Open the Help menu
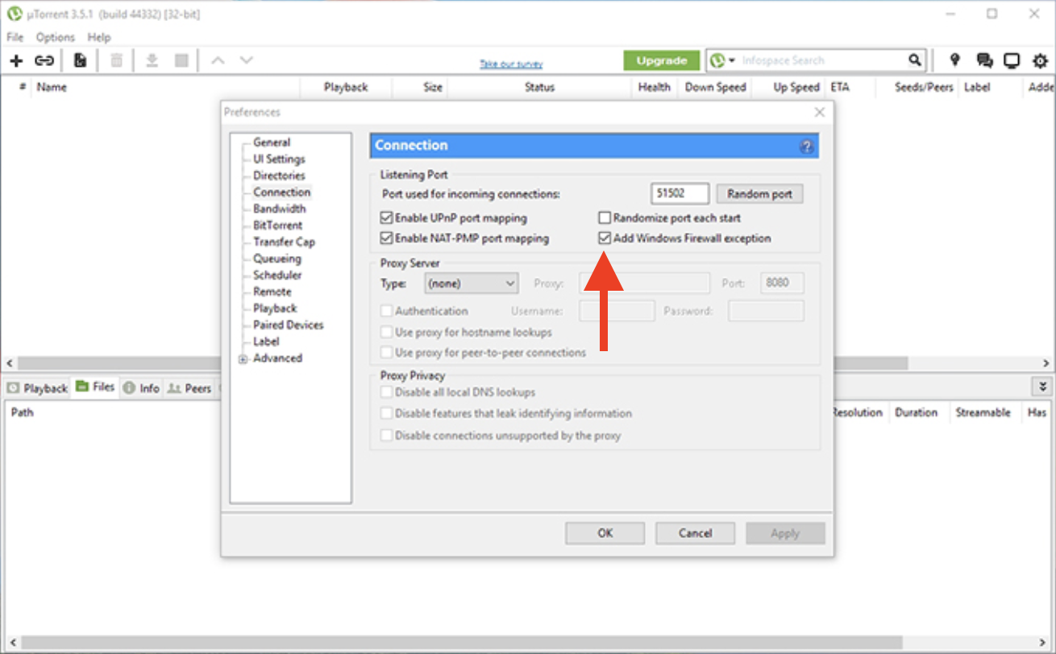 [x=99, y=37]
